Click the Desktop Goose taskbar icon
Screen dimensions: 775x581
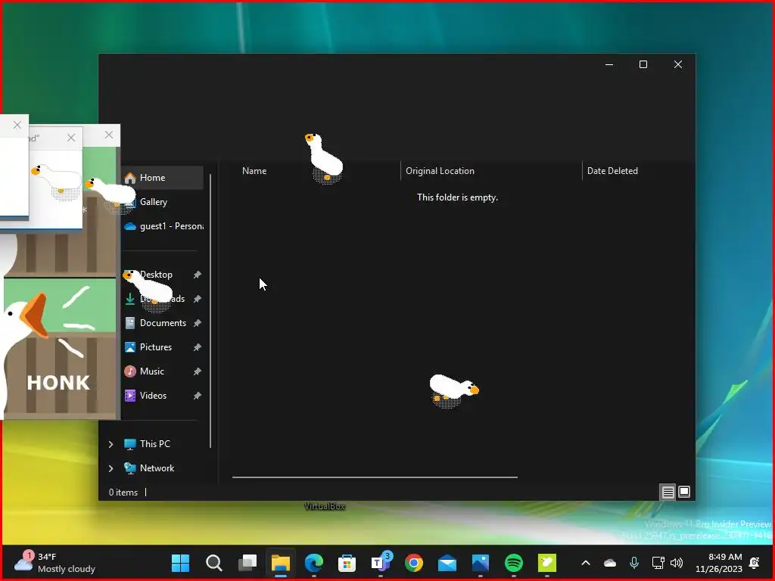(546, 563)
